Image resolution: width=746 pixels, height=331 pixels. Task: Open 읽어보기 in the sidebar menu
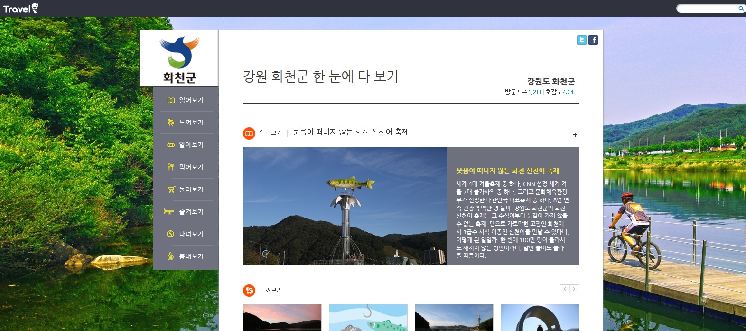click(x=186, y=100)
